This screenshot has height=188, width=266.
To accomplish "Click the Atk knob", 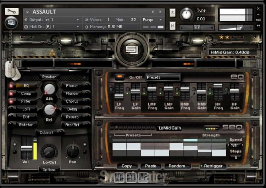I will (x=50, y=89).
